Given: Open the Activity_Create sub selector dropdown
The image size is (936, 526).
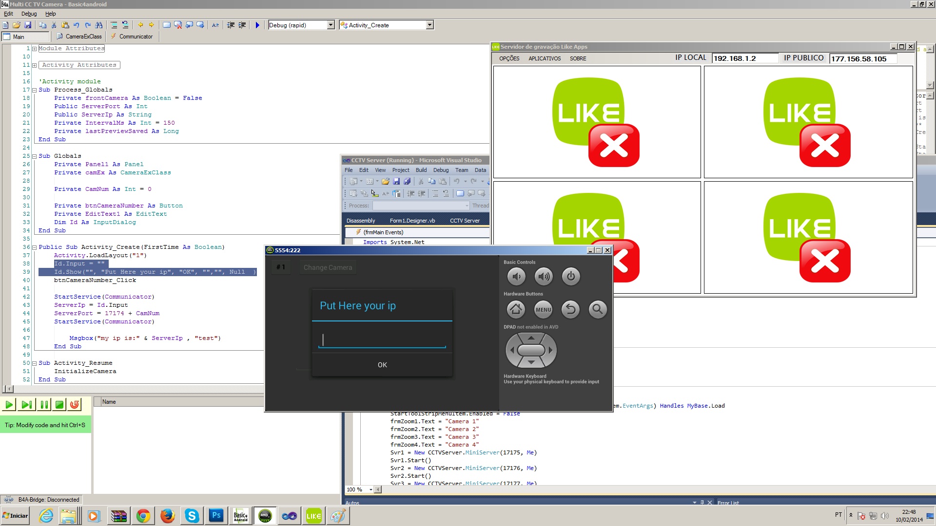Looking at the screenshot, I should 429,25.
